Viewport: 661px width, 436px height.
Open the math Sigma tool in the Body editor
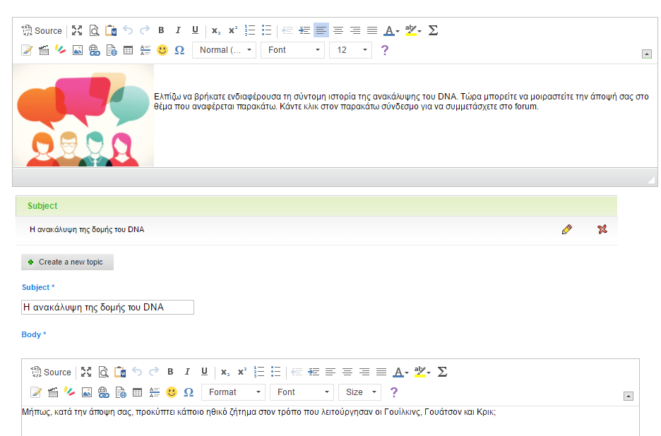point(442,372)
